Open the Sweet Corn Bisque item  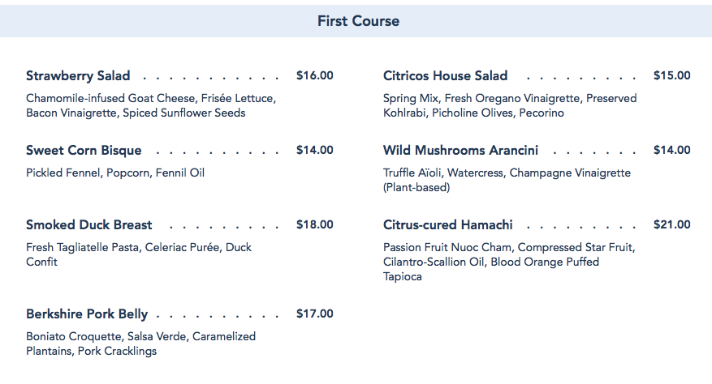click(84, 151)
